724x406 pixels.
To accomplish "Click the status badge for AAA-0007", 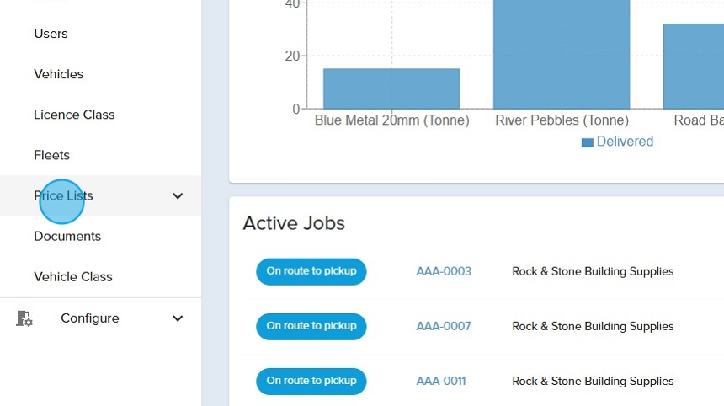I will (311, 326).
